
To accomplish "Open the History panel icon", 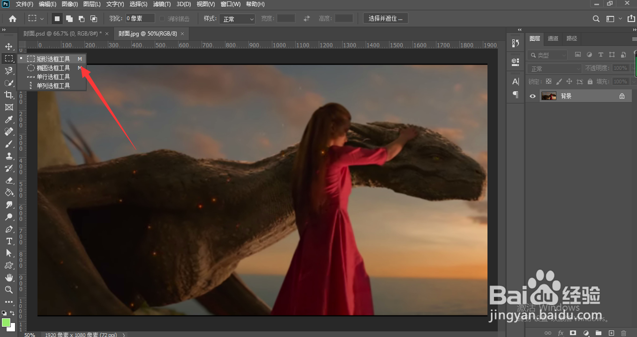I will 516,43.
